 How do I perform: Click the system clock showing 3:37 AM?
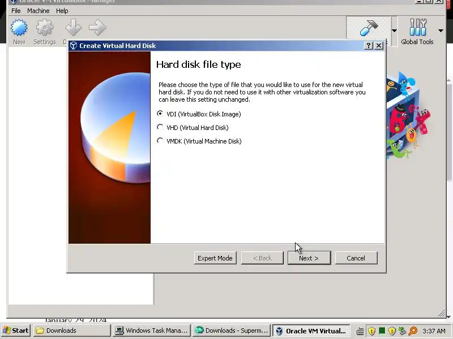pos(434,331)
